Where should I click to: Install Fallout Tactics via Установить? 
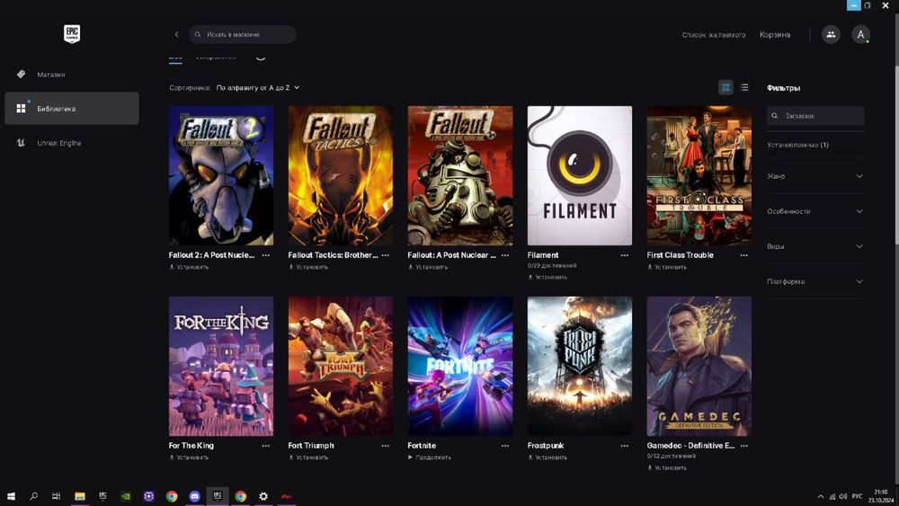click(308, 267)
